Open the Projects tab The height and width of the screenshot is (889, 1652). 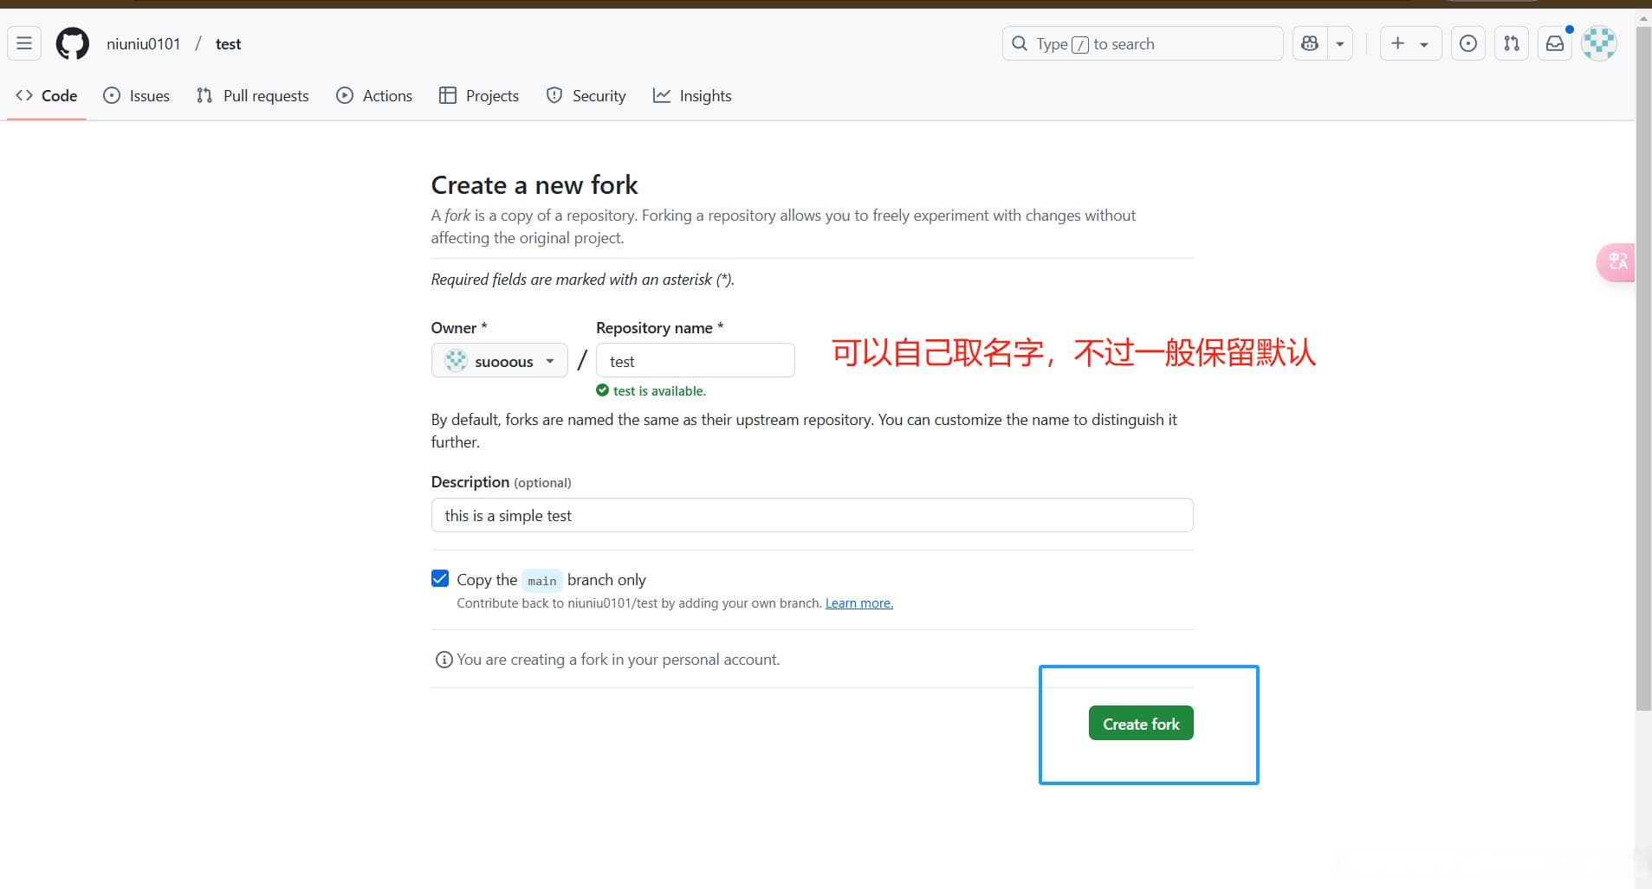(x=479, y=95)
